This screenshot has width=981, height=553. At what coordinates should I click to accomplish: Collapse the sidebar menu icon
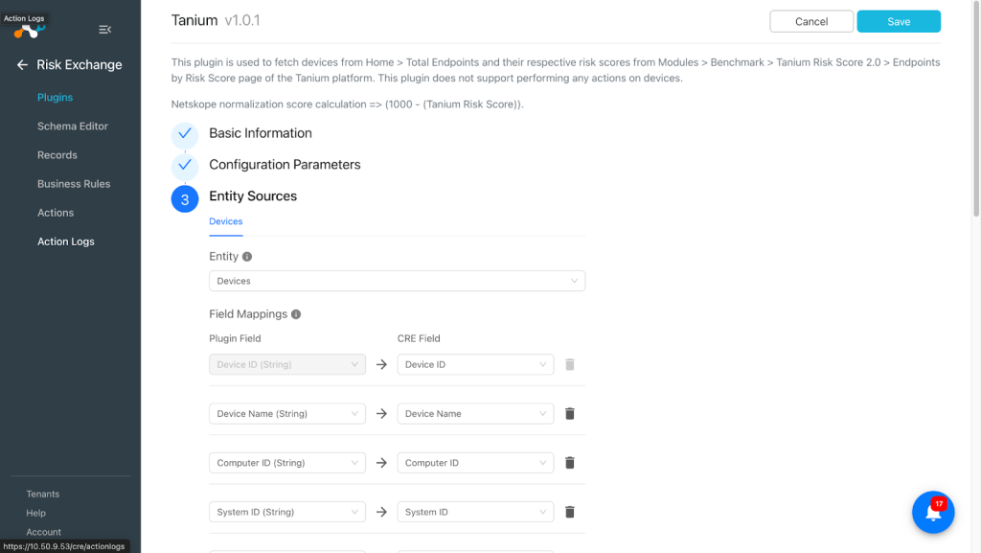[x=105, y=30]
